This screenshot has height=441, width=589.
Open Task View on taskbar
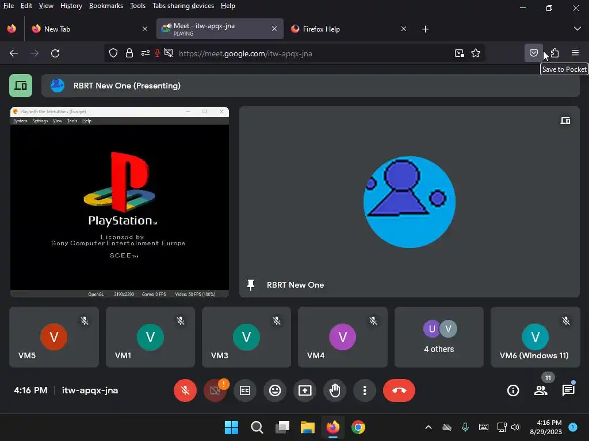click(282, 427)
